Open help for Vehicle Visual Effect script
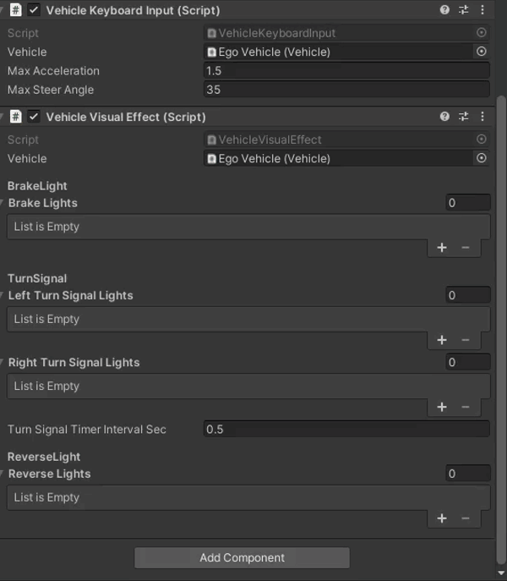The image size is (507, 581). pos(444,117)
